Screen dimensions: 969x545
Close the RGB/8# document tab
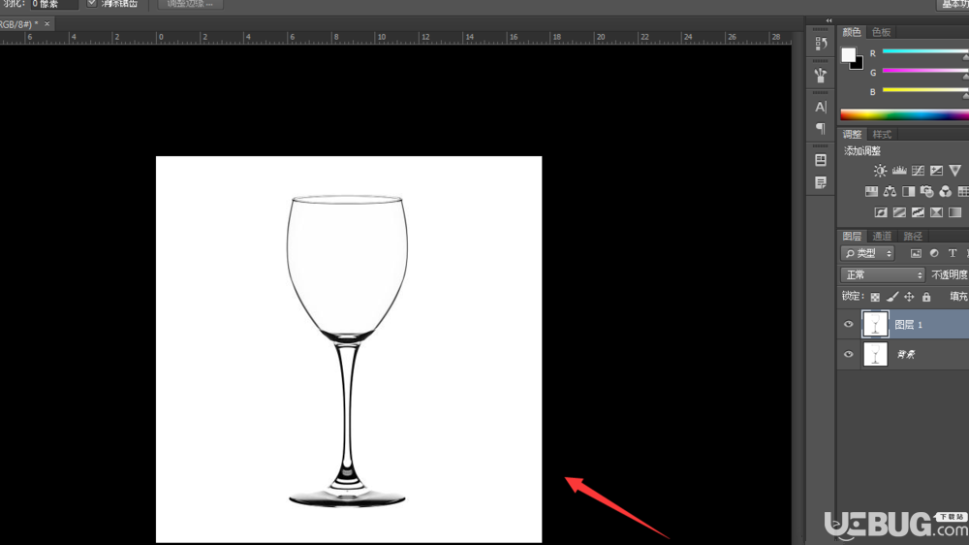pos(47,23)
